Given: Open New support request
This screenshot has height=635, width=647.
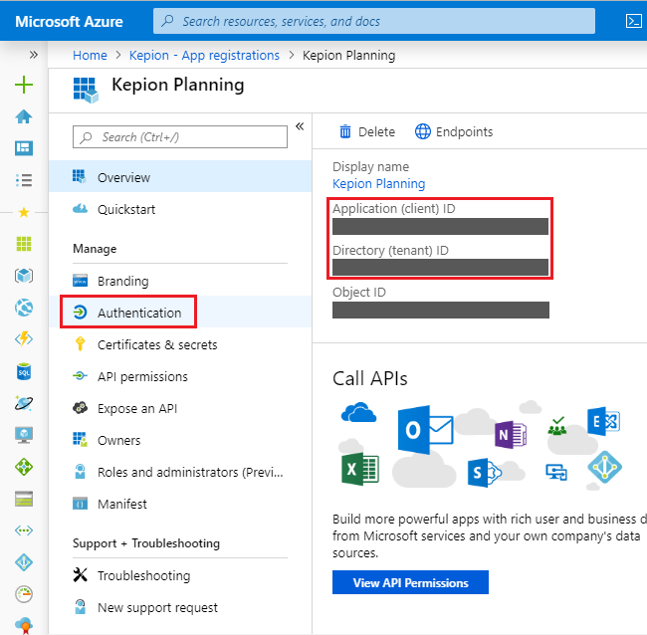Looking at the screenshot, I should (x=180, y=607).
